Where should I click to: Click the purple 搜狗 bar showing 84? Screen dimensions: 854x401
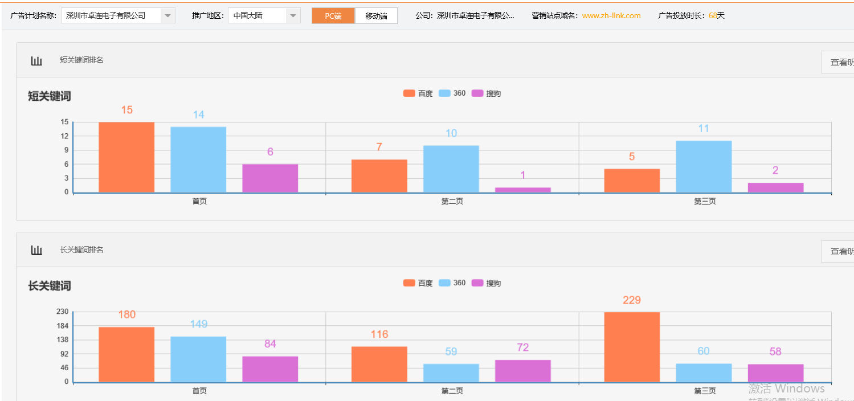270,369
